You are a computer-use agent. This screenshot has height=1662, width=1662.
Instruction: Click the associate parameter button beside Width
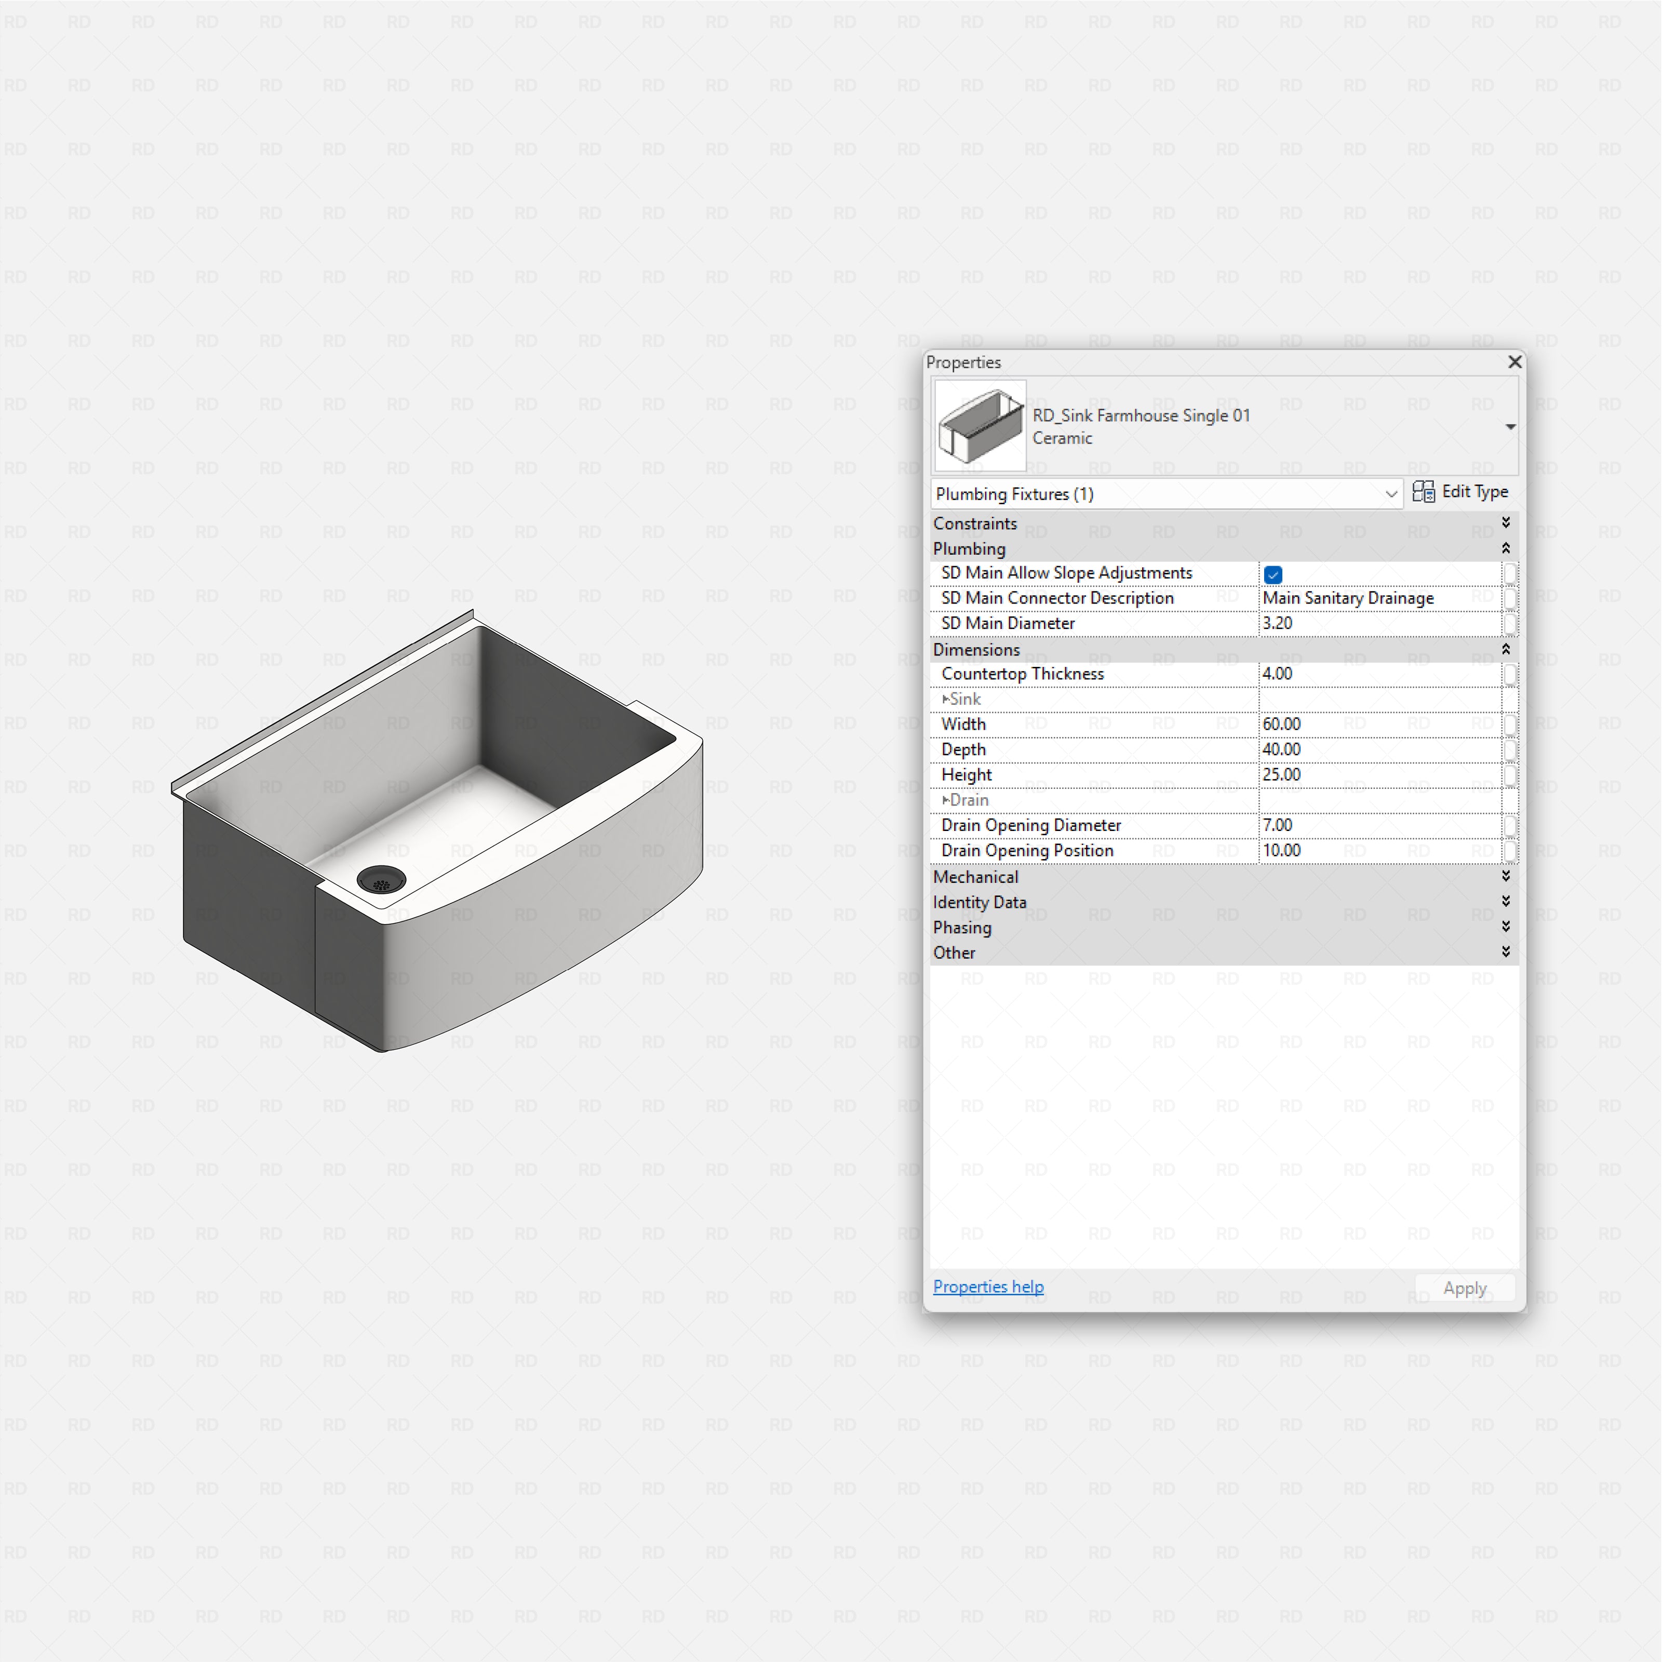1511,725
